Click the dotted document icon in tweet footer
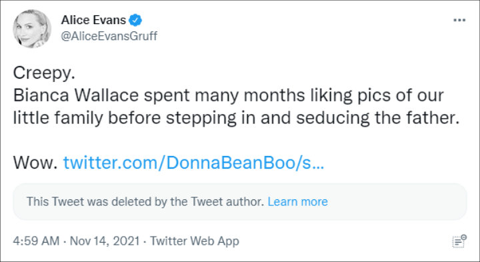This screenshot has height=262, width=480. pos(459,241)
